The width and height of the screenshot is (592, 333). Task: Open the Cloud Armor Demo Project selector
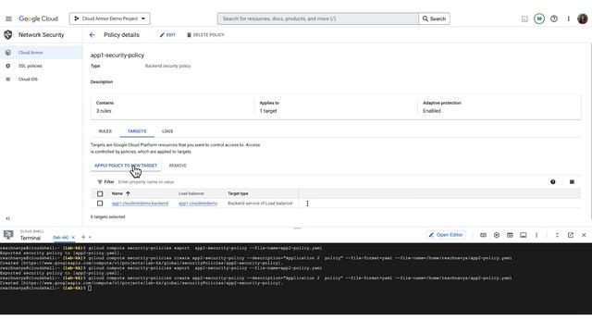[x=109, y=18]
